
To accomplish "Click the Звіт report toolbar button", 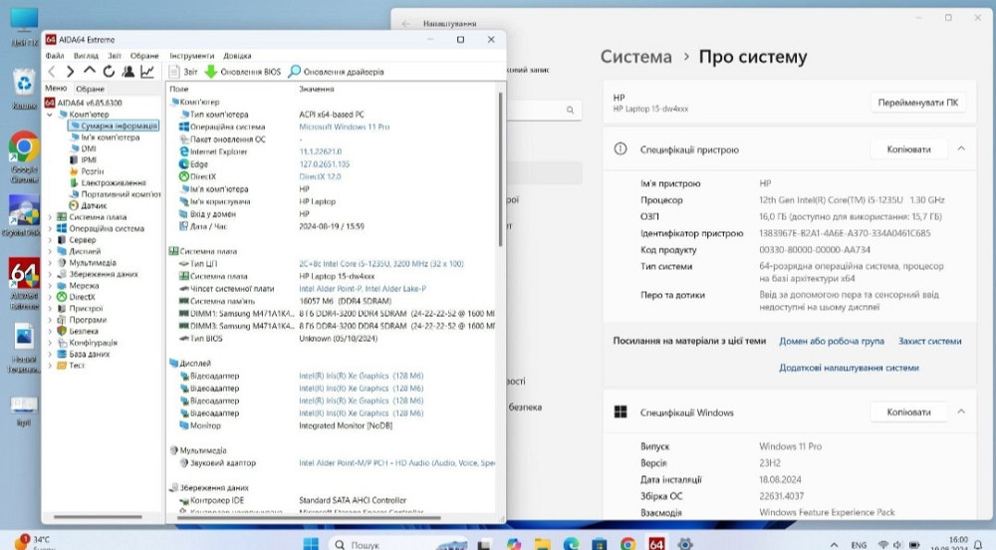I will point(183,72).
